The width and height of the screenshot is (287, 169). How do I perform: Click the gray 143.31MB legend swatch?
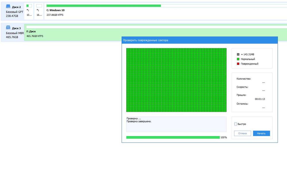pyautogui.click(x=238, y=54)
